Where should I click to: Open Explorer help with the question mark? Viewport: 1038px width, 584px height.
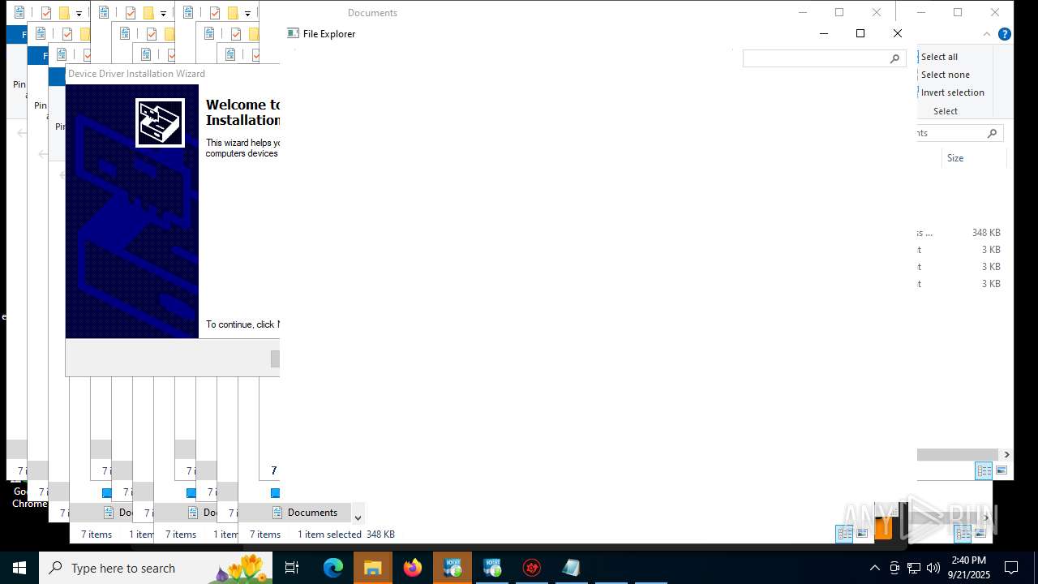coord(1005,34)
